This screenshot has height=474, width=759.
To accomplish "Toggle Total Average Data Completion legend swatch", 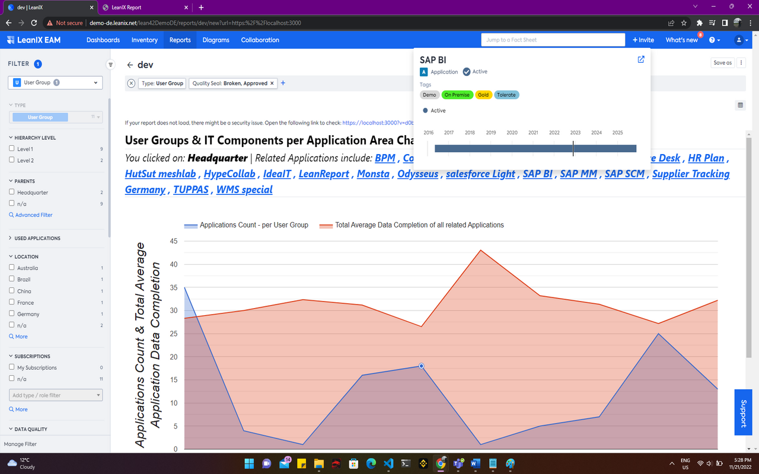I will pos(326,225).
